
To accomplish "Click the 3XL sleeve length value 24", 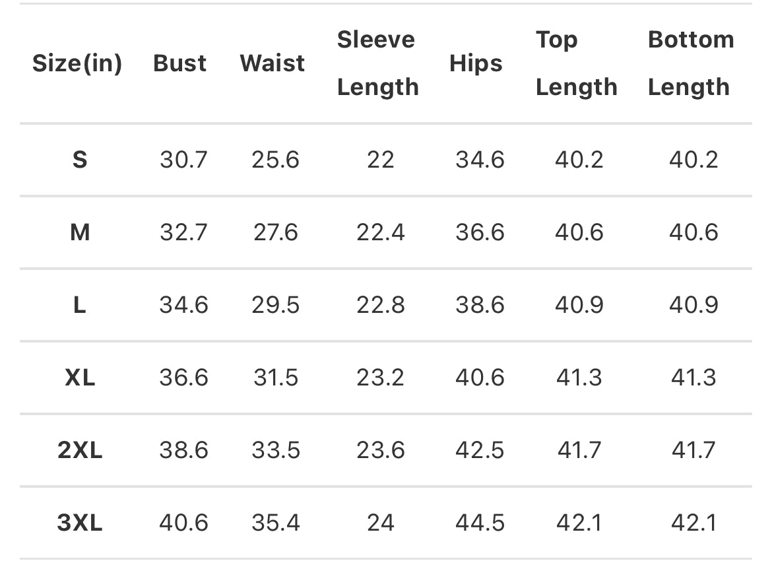I will click(381, 523).
